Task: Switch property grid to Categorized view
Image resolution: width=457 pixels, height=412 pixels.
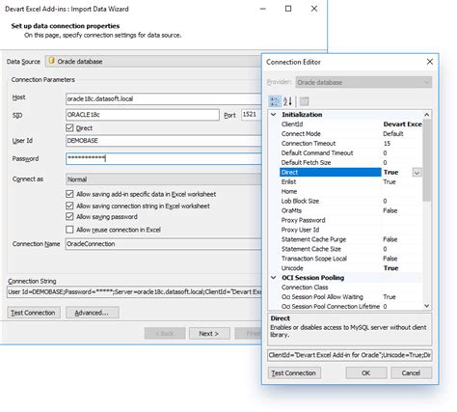Action: (x=274, y=101)
